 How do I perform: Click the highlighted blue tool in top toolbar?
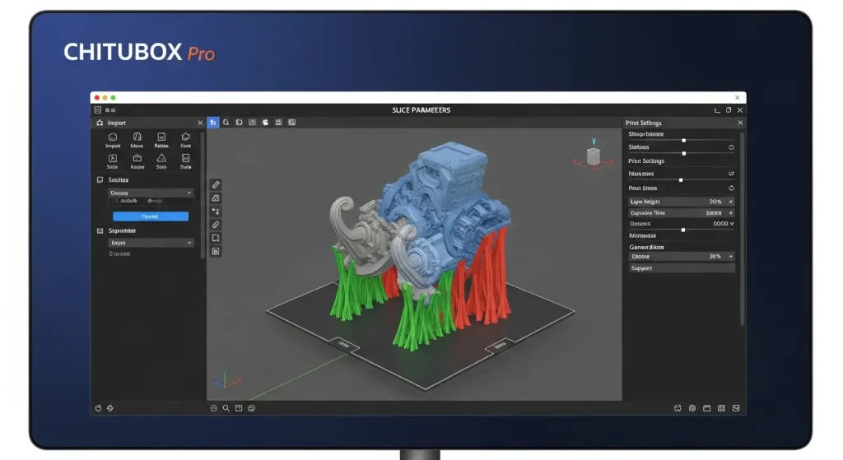click(x=213, y=123)
